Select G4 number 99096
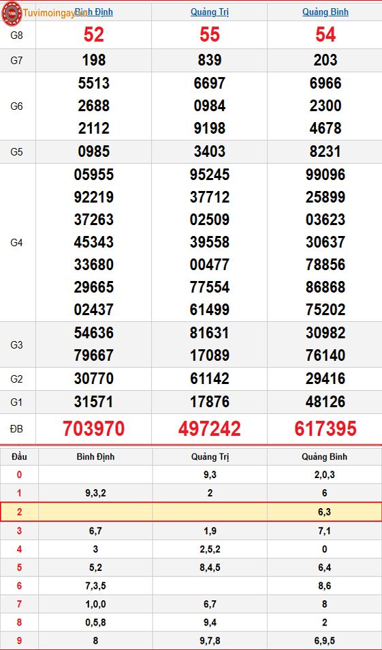Viewport: 382px width, 650px height. pyautogui.click(x=325, y=175)
